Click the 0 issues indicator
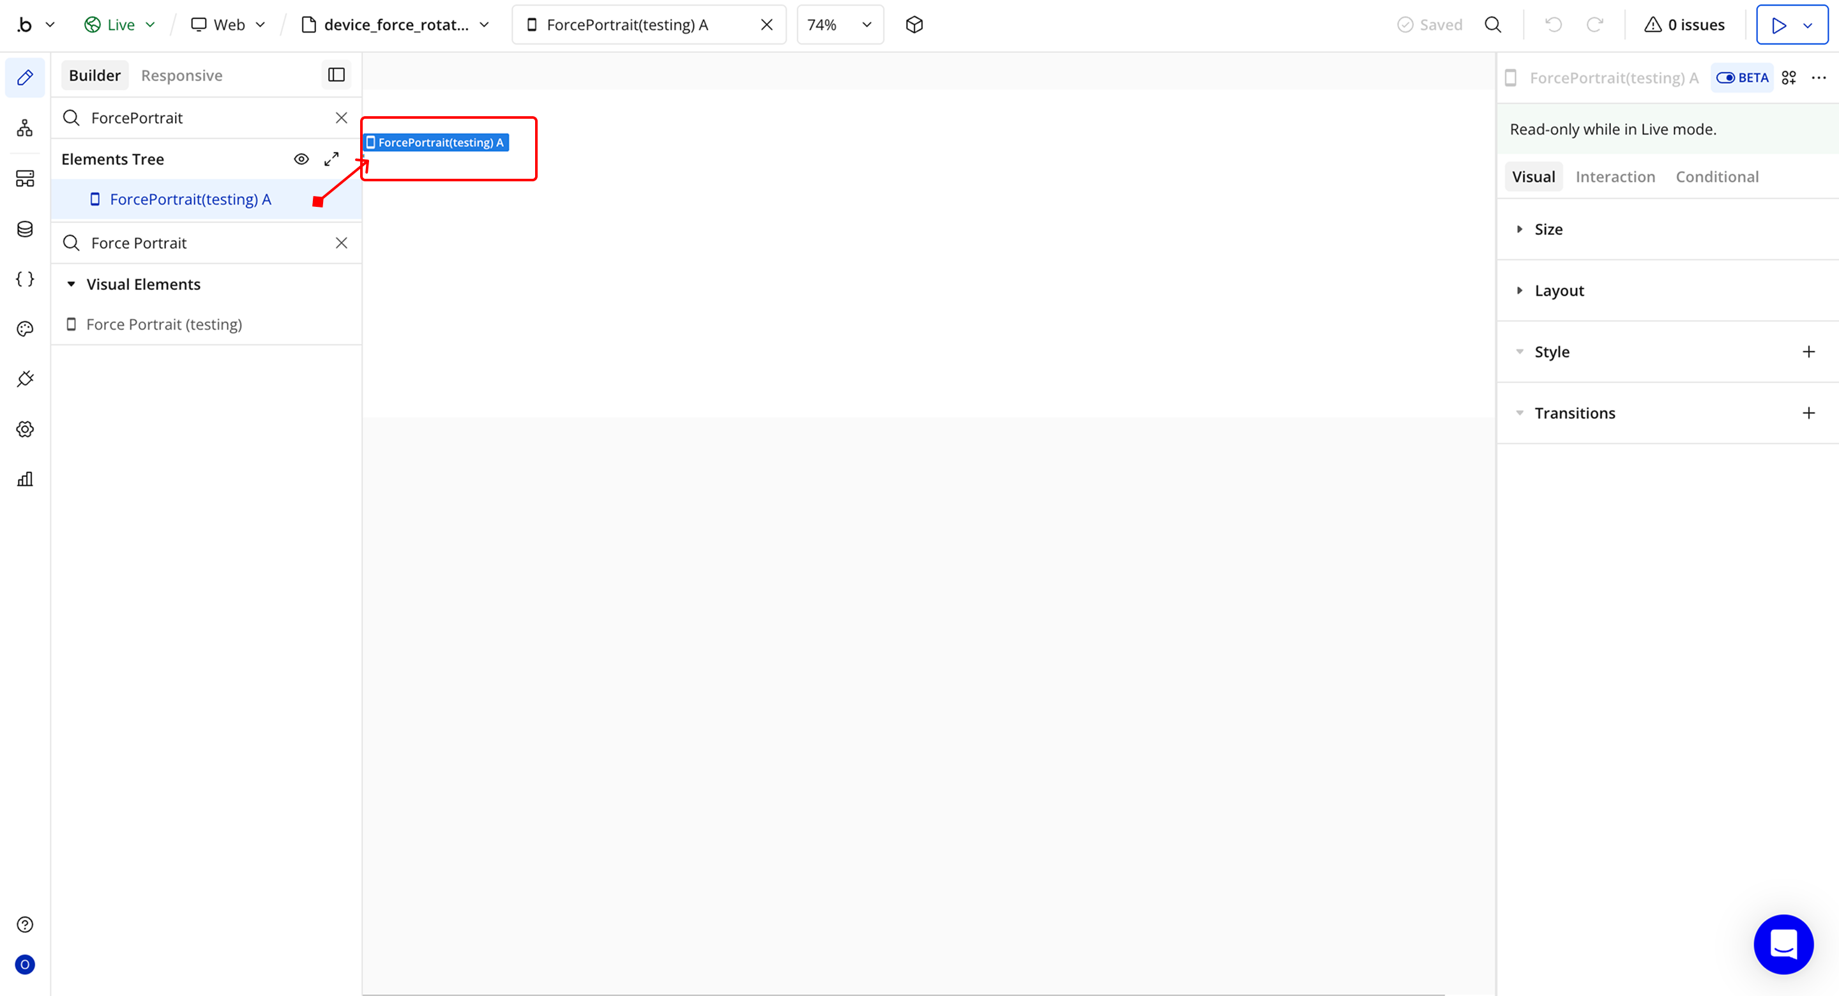This screenshot has width=1839, height=996. tap(1684, 25)
